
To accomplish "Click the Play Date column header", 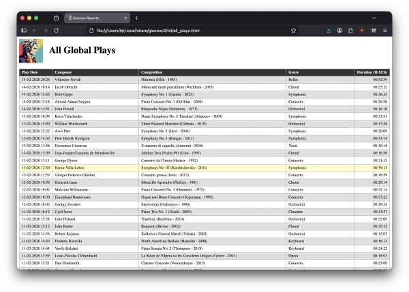I will coord(30,71).
